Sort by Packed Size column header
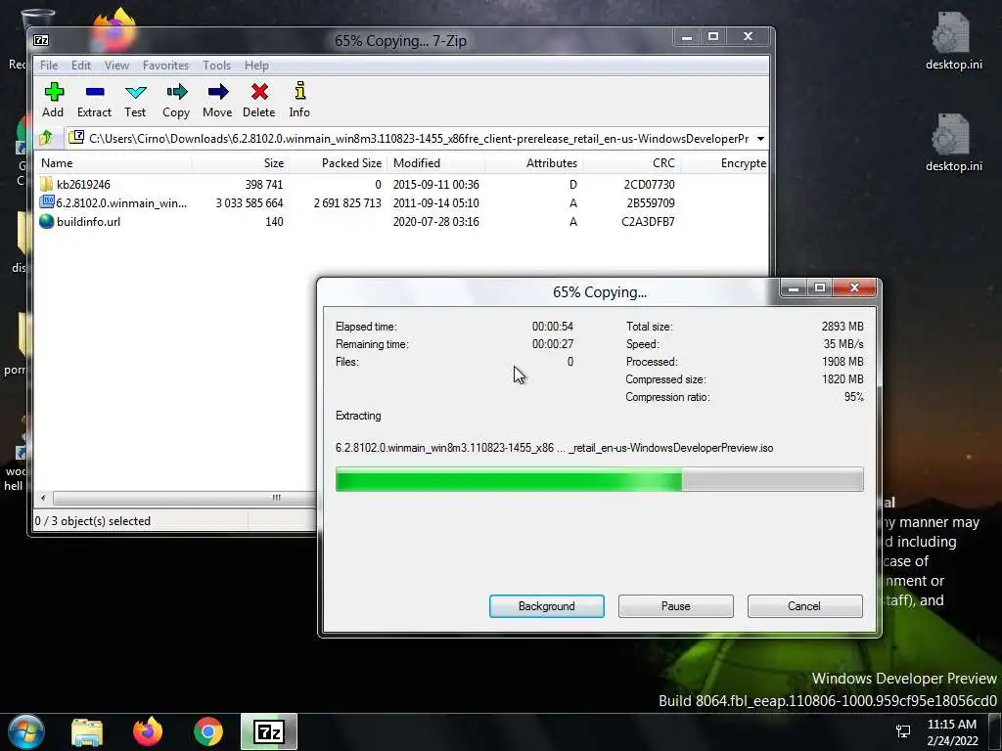This screenshot has height=751, width=1002. tap(338, 163)
